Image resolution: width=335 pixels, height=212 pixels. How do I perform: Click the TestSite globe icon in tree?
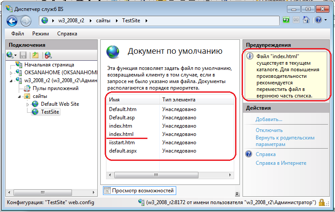pos(35,112)
